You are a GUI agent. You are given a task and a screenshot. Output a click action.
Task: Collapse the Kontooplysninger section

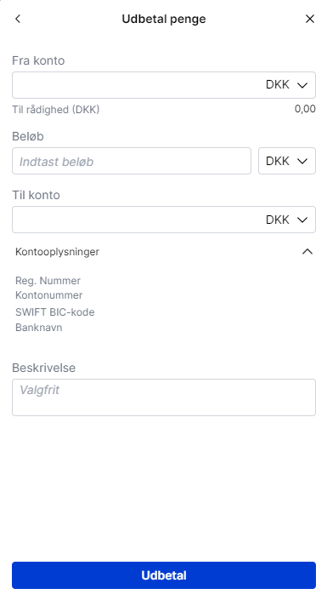[x=163, y=252]
